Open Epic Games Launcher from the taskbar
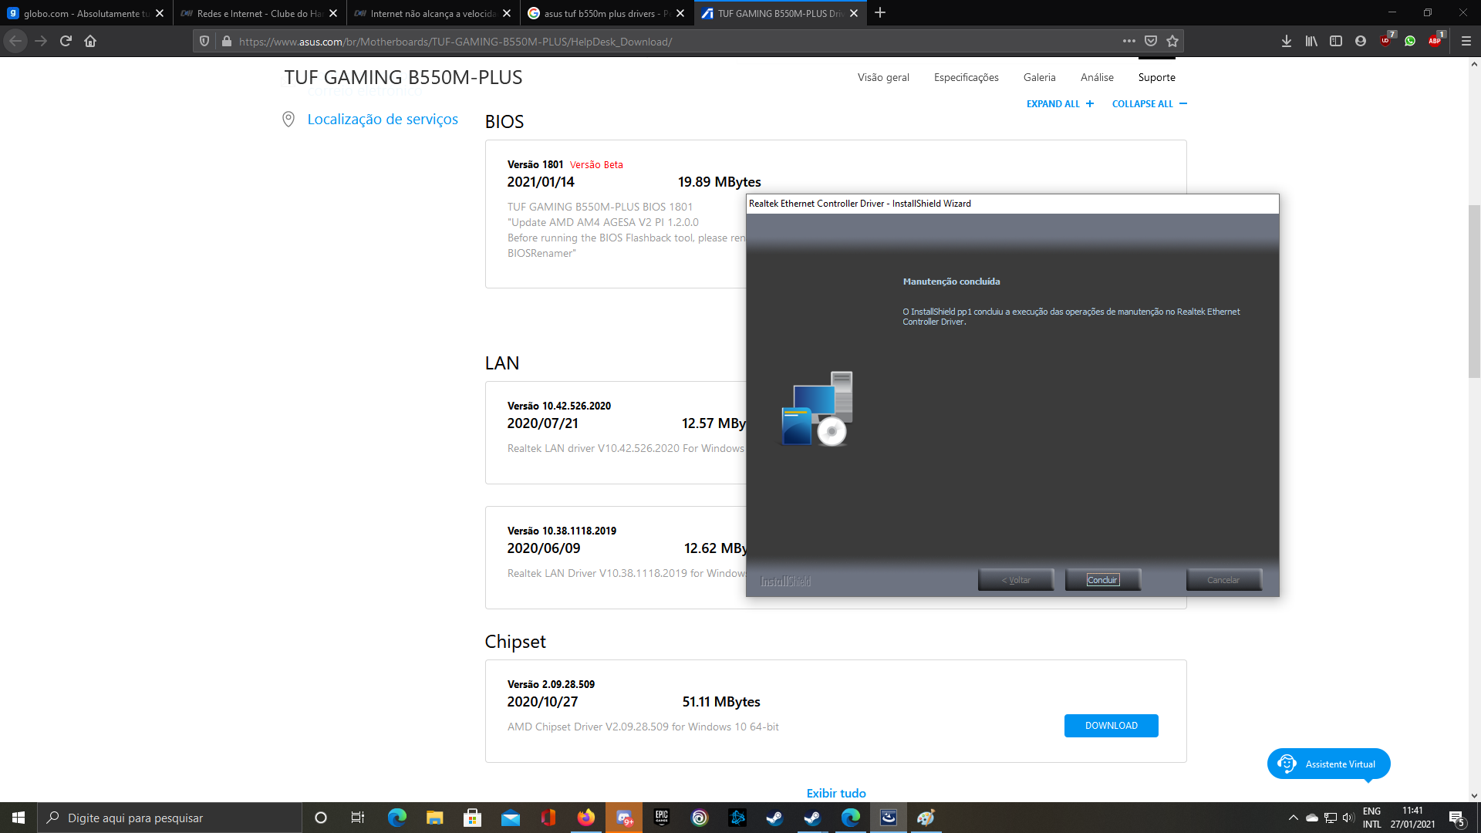Viewport: 1481px width, 833px height. [662, 818]
